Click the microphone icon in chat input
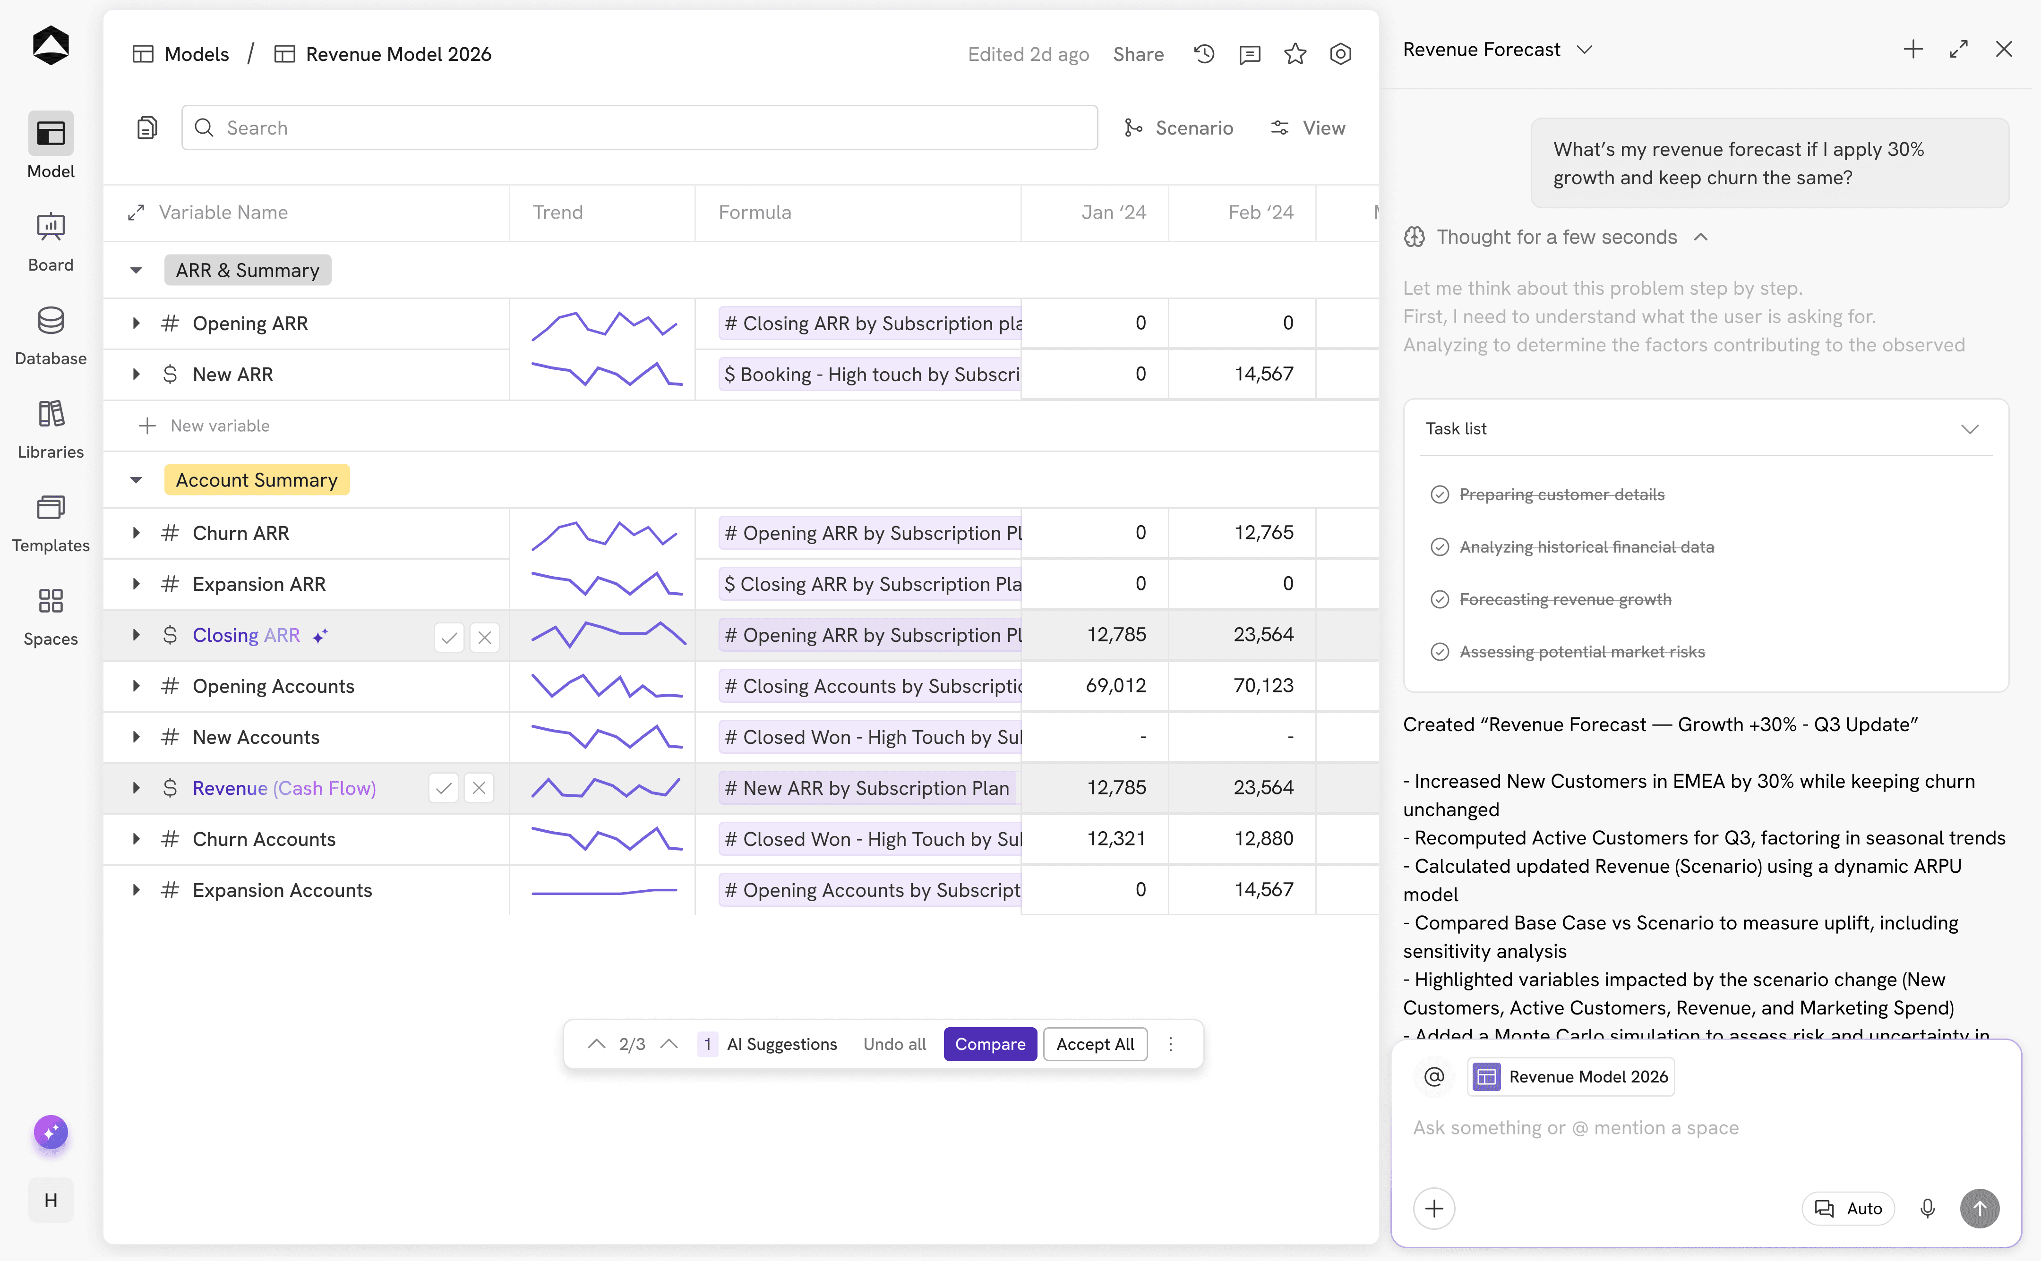 pos(1927,1209)
